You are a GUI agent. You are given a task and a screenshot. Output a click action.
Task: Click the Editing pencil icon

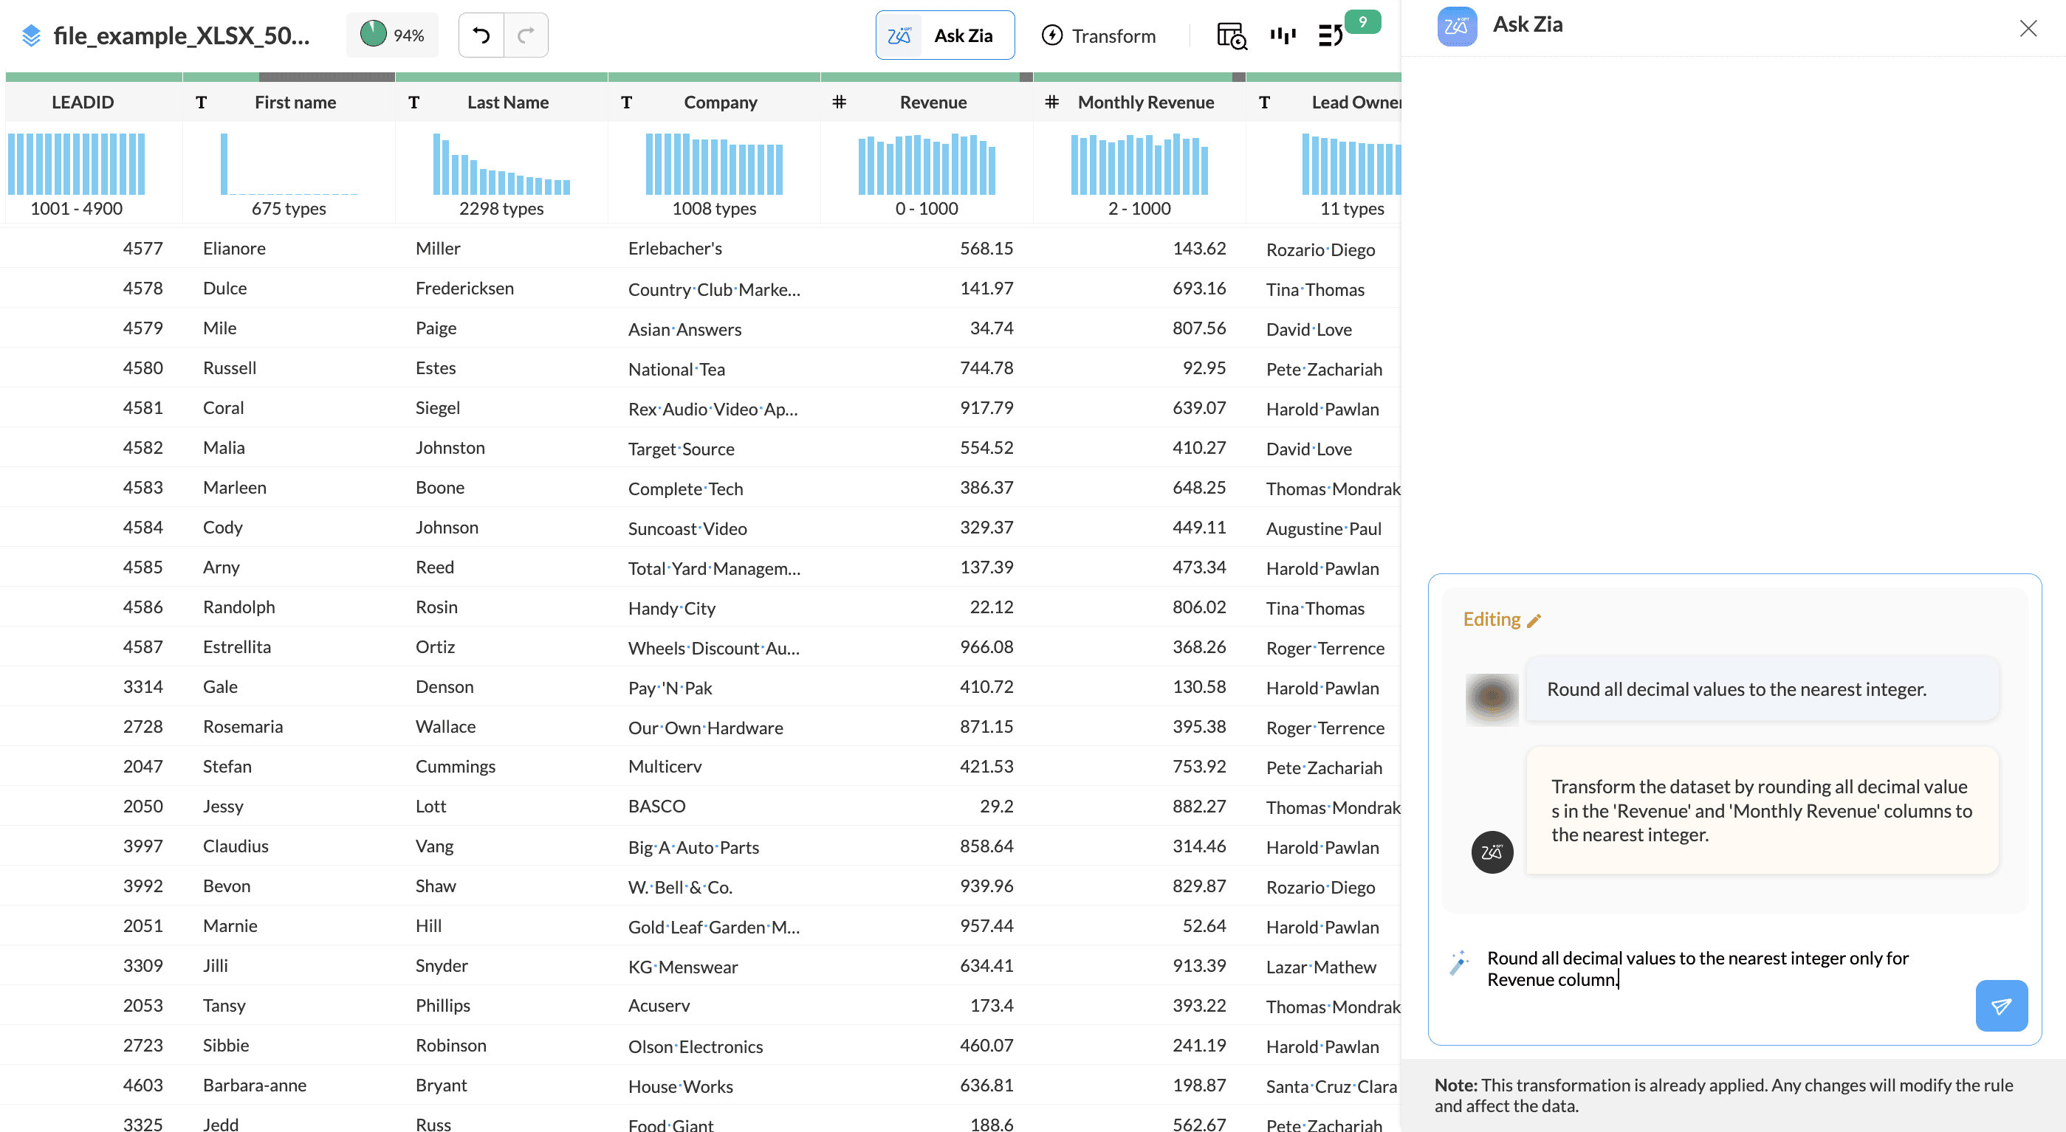1534,621
